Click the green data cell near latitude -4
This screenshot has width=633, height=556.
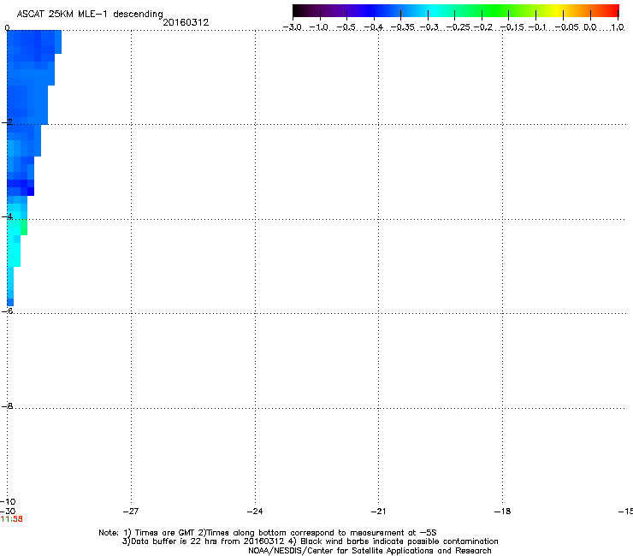pos(24,228)
